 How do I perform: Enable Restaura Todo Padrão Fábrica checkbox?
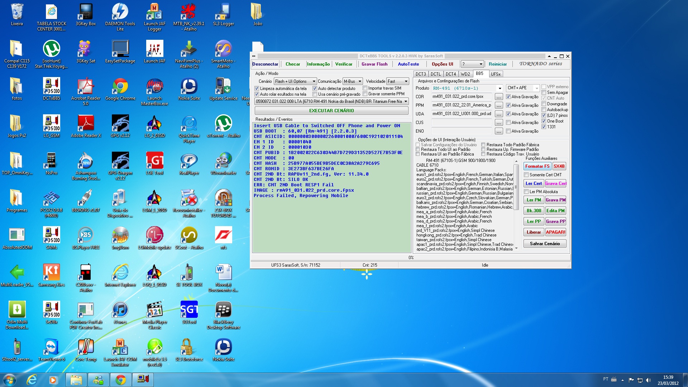[483, 145]
